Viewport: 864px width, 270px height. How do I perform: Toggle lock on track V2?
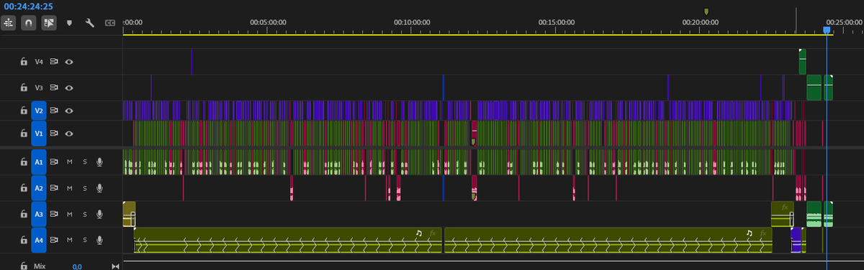(24, 111)
